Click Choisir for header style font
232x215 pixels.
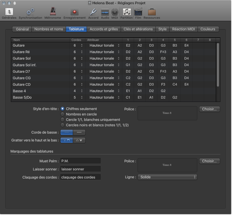(x=209, y=109)
